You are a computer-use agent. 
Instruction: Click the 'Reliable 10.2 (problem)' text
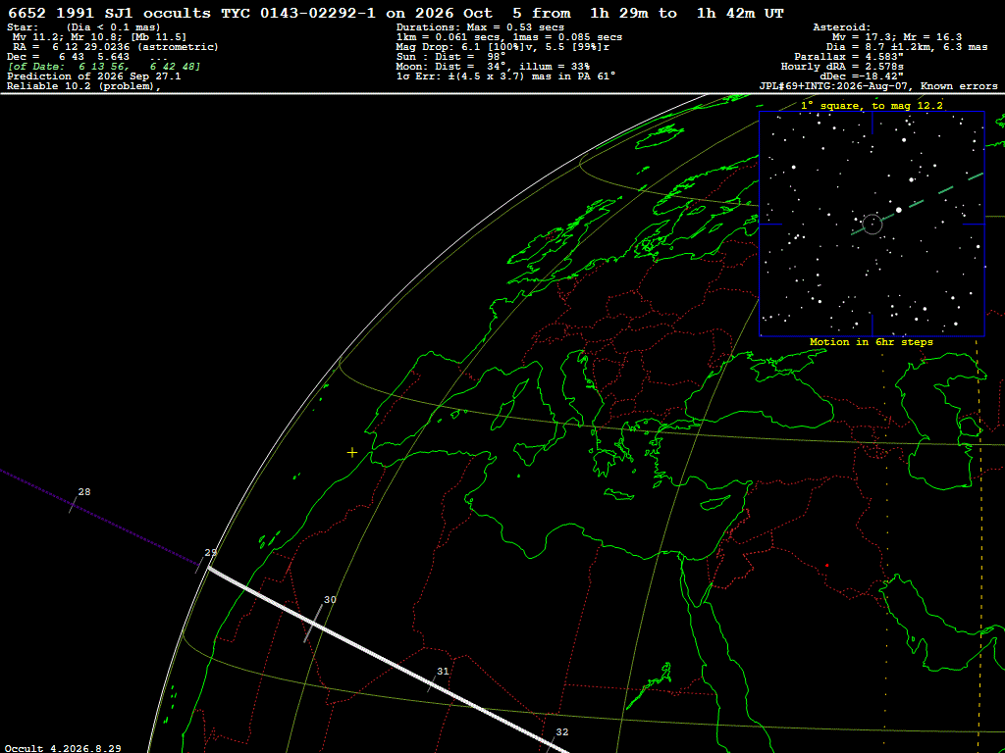(x=83, y=86)
